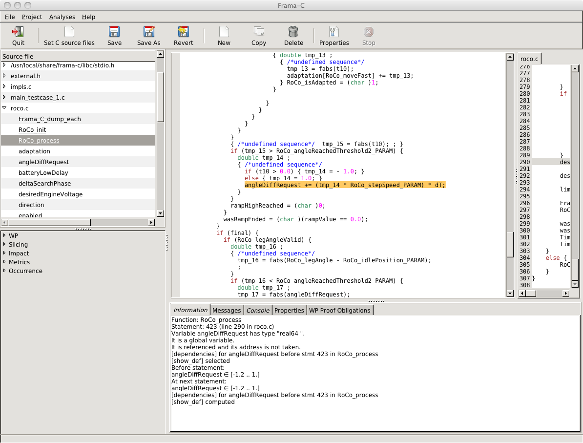Delete project using trash can icon
The width and height of the screenshot is (583, 443).
tap(293, 32)
